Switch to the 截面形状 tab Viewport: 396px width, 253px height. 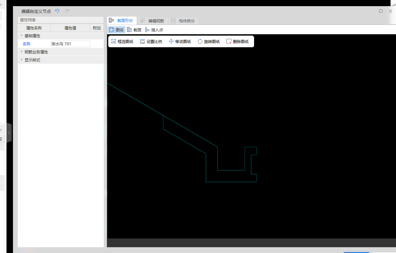(122, 21)
